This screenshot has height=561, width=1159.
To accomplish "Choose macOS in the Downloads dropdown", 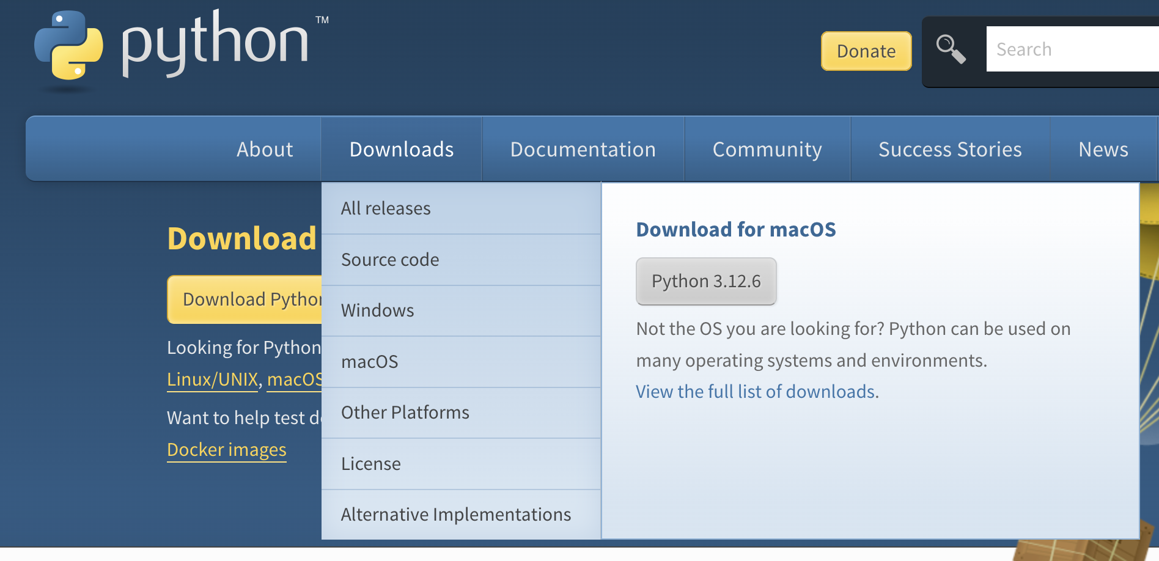I will [461, 362].
